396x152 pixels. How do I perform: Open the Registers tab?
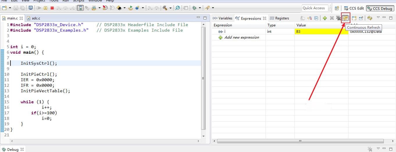tap(279, 18)
